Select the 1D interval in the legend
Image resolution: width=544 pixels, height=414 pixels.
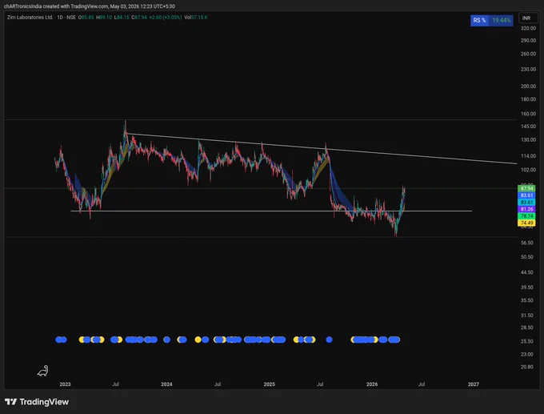pos(60,18)
